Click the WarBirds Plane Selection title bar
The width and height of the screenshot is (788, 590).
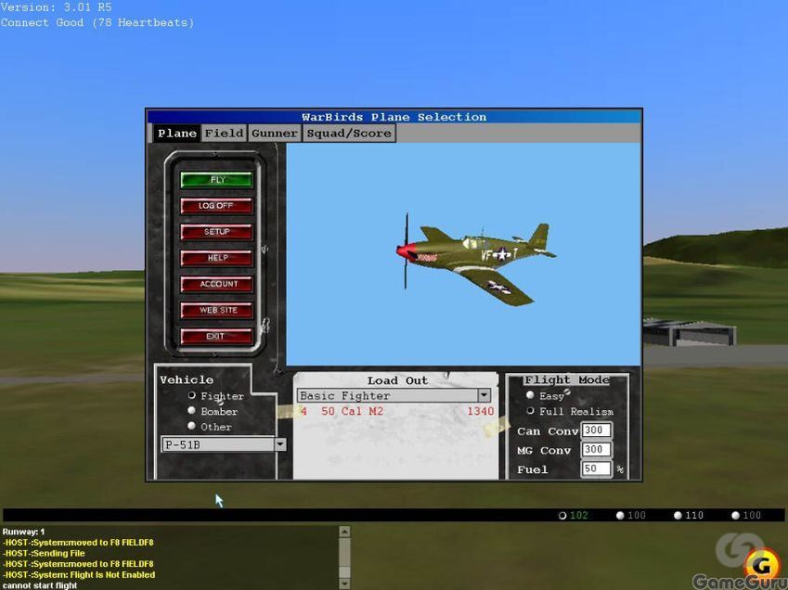point(394,117)
